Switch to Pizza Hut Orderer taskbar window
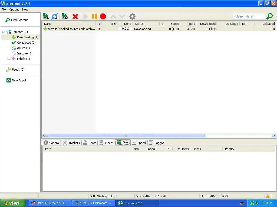Viewport: 277px width, 207px height. [x=50, y=203]
